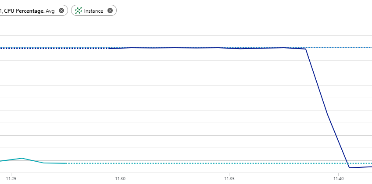Select the 11:35 time axis label
This screenshot has width=372, height=184.
pos(229,178)
